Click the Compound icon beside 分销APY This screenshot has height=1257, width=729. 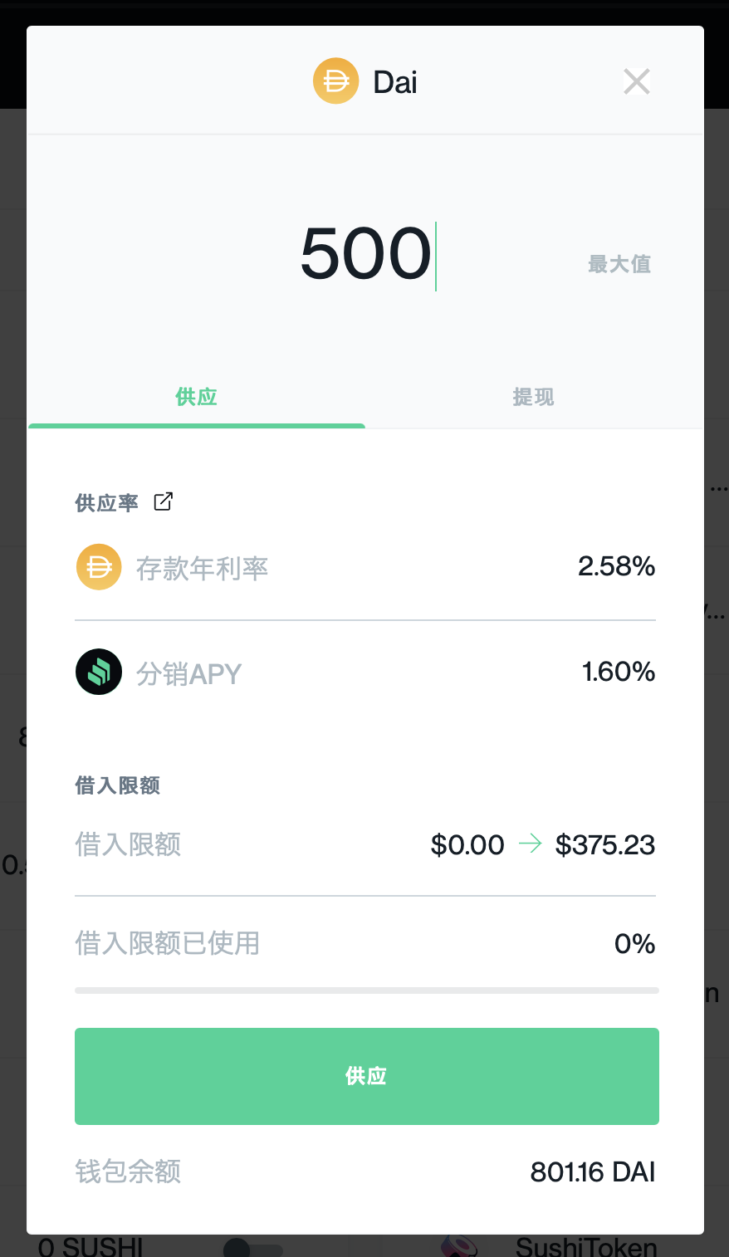(x=99, y=672)
